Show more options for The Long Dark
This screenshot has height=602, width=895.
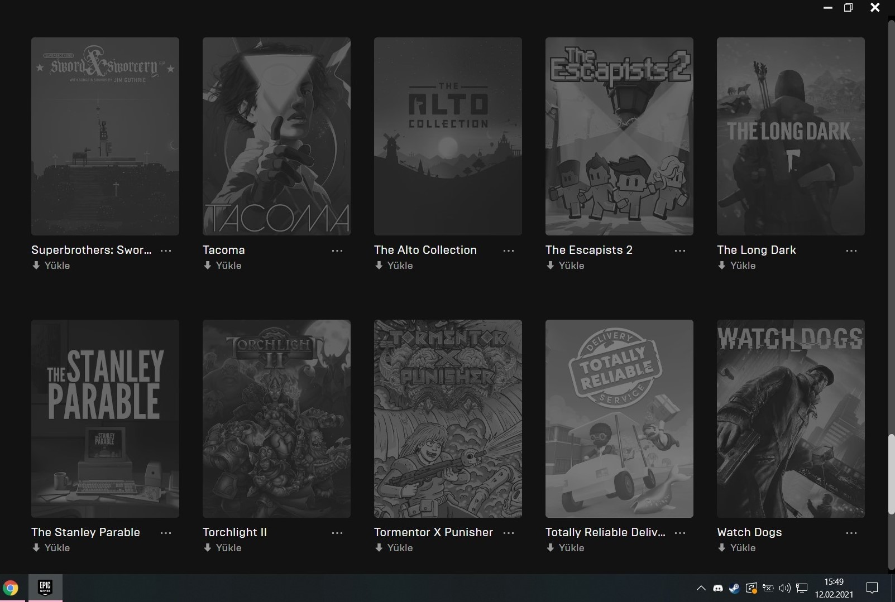[851, 251]
